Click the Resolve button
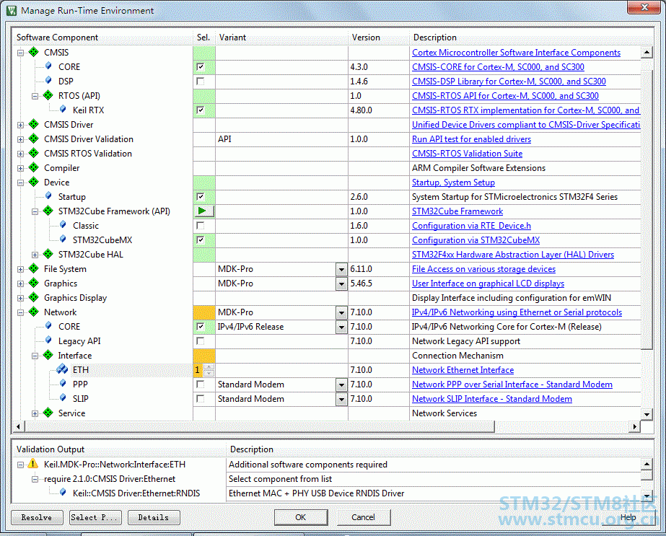Viewport: 666px width, 536px height. (37, 517)
